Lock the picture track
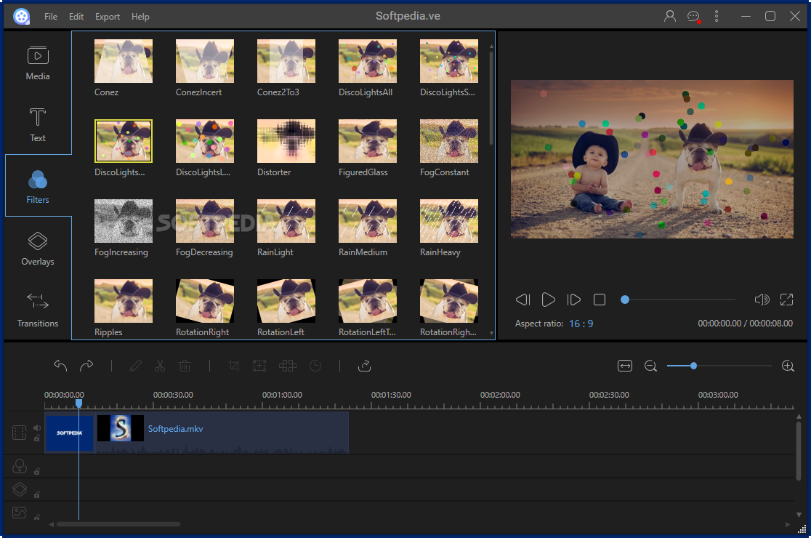Viewport: 811px width, 538px height. (x=37, y=517)
